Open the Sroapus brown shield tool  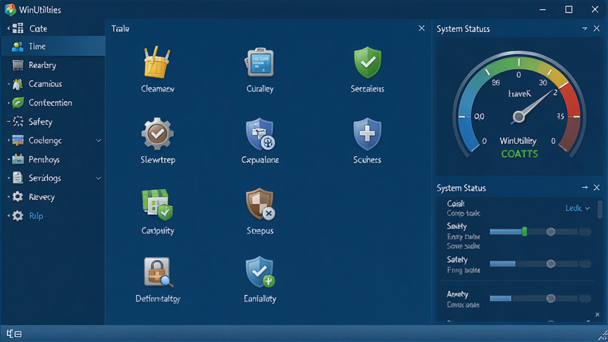click(x=260, y=204)
